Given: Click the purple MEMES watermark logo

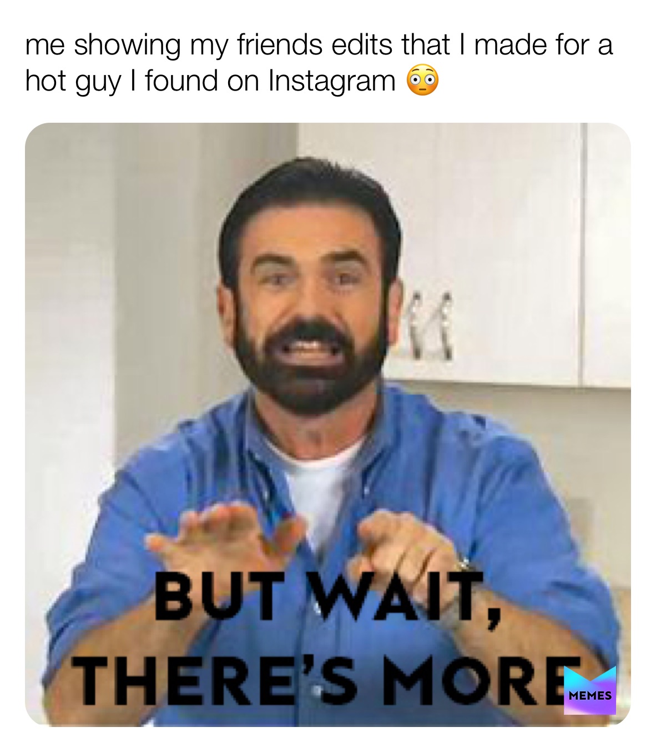Looking at the screenshot, I should (590, 690).
